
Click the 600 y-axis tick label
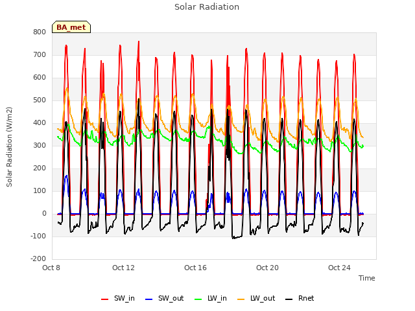[x=40, y=78]
